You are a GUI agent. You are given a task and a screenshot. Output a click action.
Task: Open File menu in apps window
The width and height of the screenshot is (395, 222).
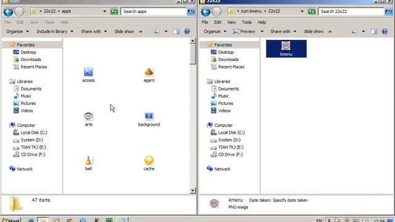point(7,22)
